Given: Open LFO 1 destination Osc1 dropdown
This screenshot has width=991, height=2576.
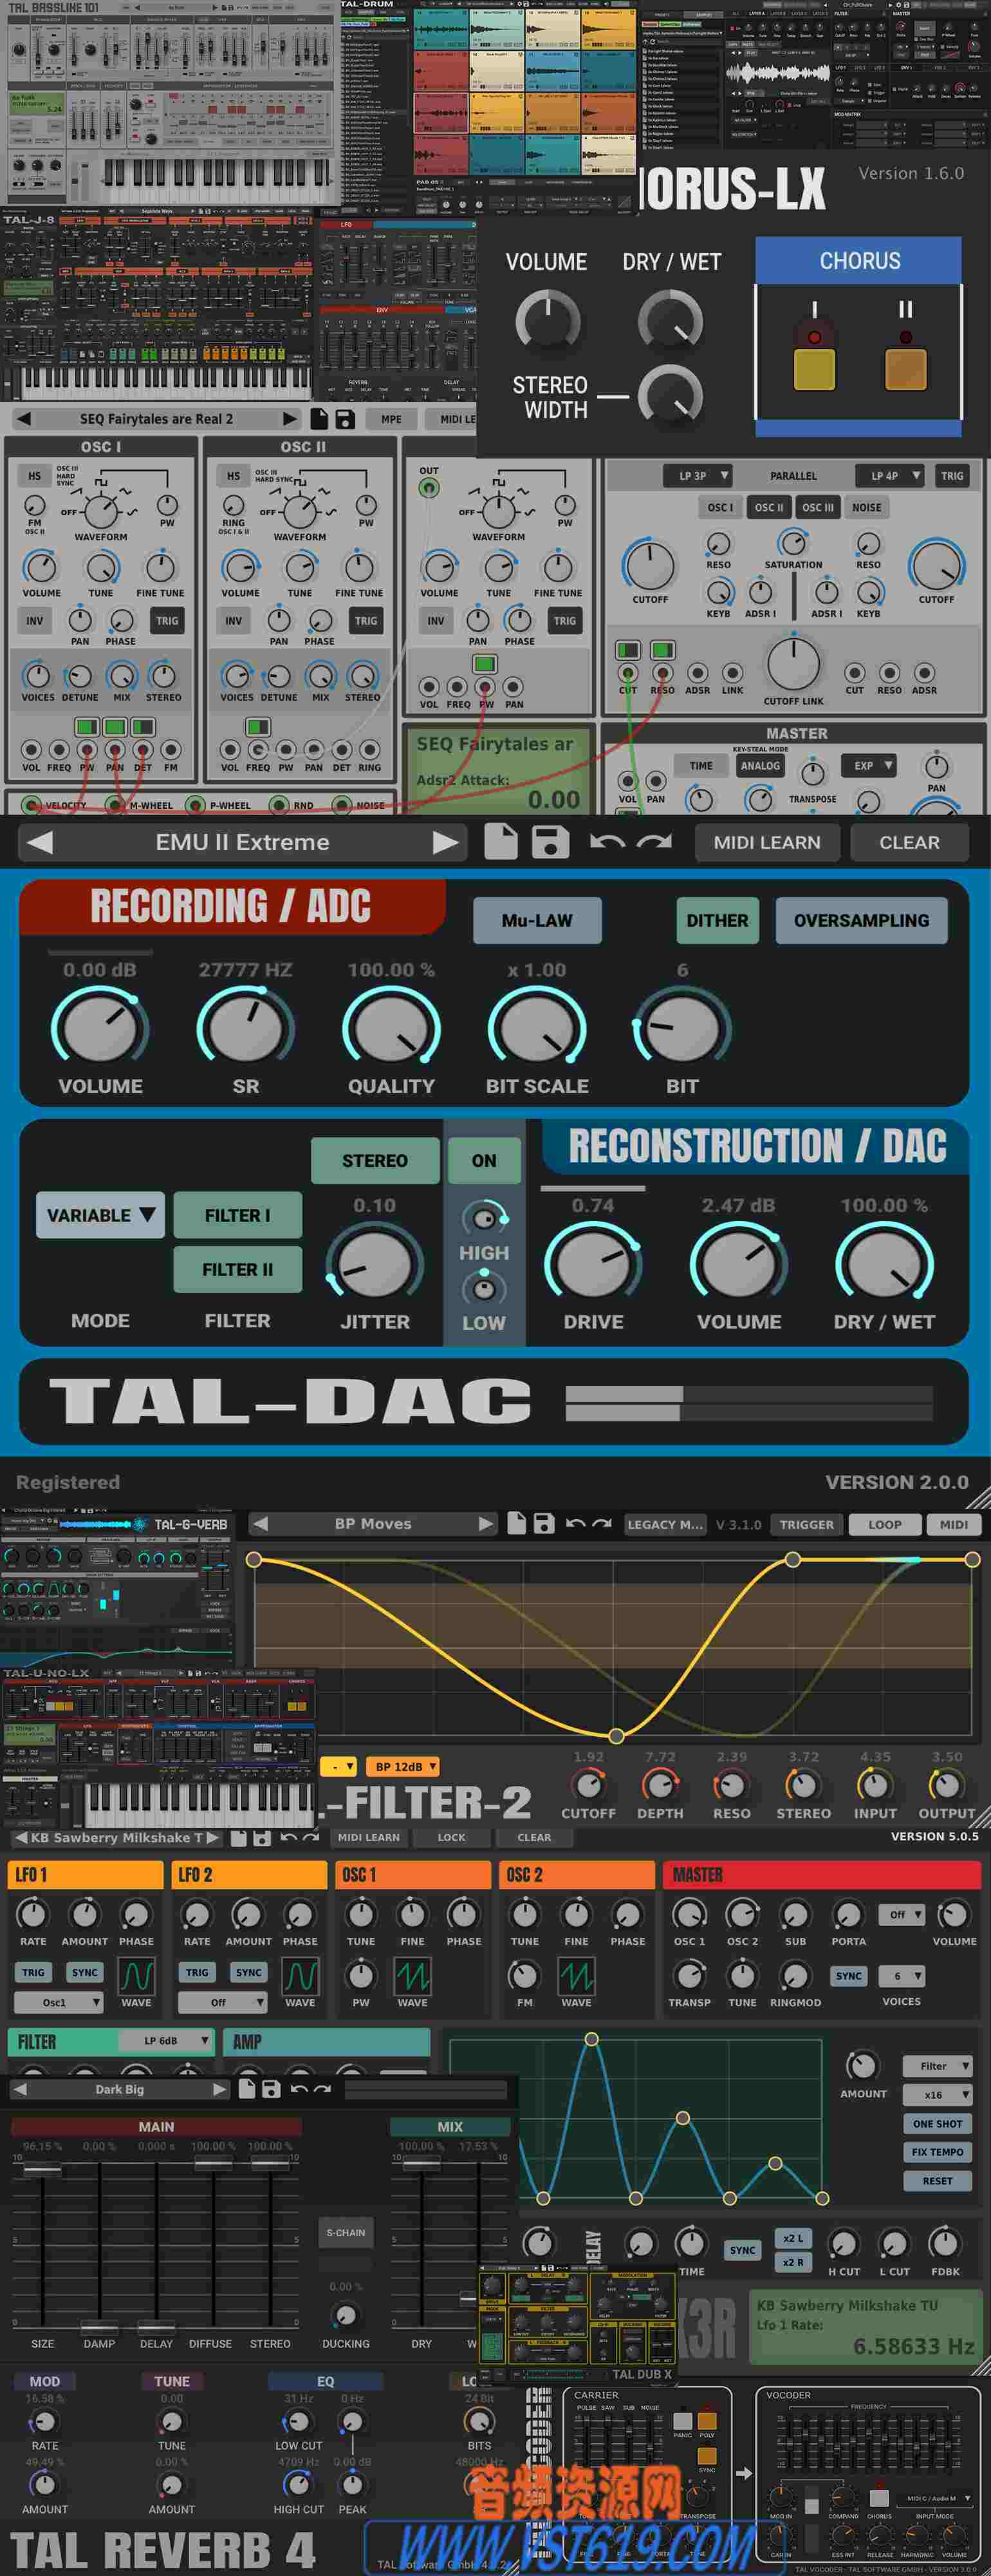Looking at the screenshot, I should pyautogui.click(x=59, y=2003).
